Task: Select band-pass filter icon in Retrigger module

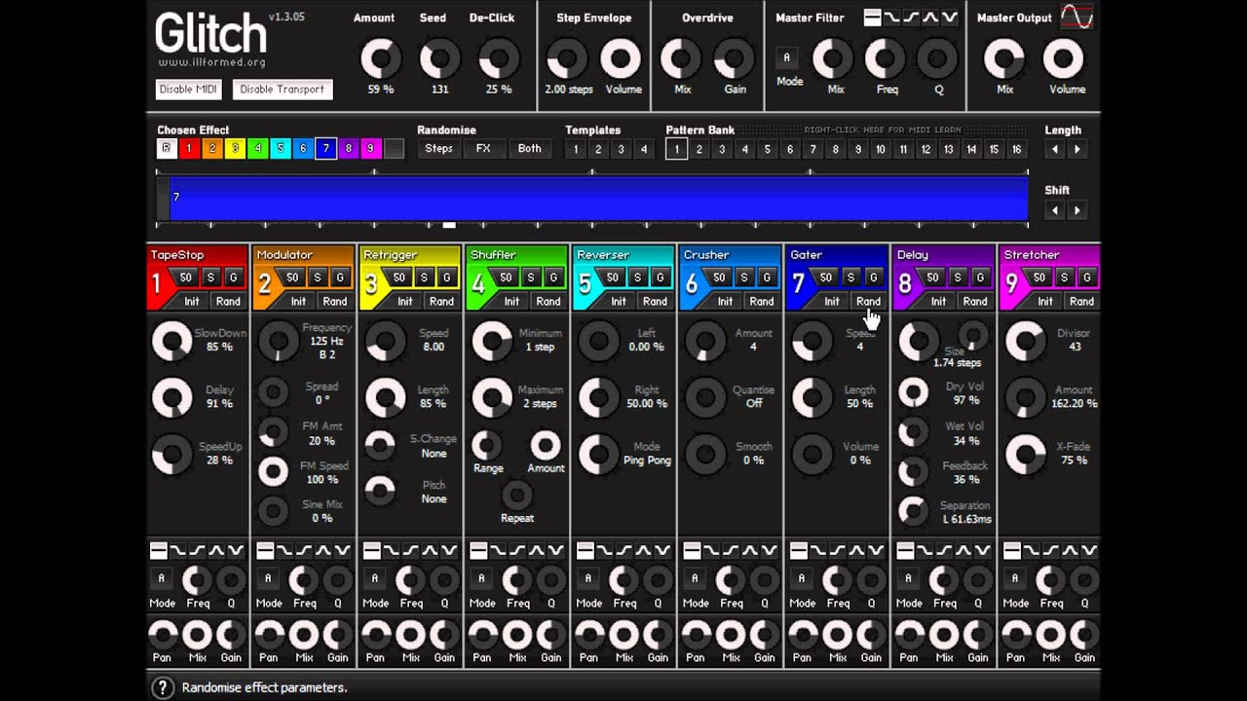Action: (x=430, y=551)
